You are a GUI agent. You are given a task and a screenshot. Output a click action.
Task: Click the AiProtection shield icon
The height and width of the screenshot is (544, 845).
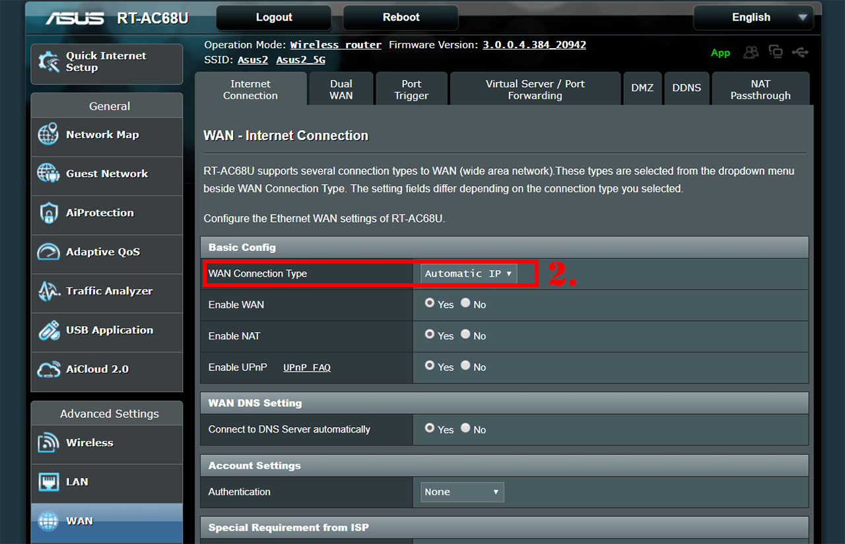(49, 213)
